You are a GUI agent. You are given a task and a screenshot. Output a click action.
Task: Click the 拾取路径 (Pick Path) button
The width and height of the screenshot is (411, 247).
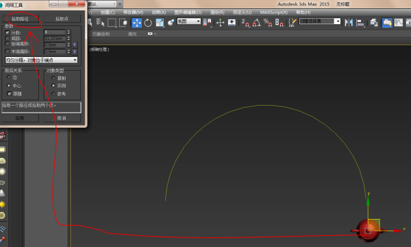tap(21, 19)
